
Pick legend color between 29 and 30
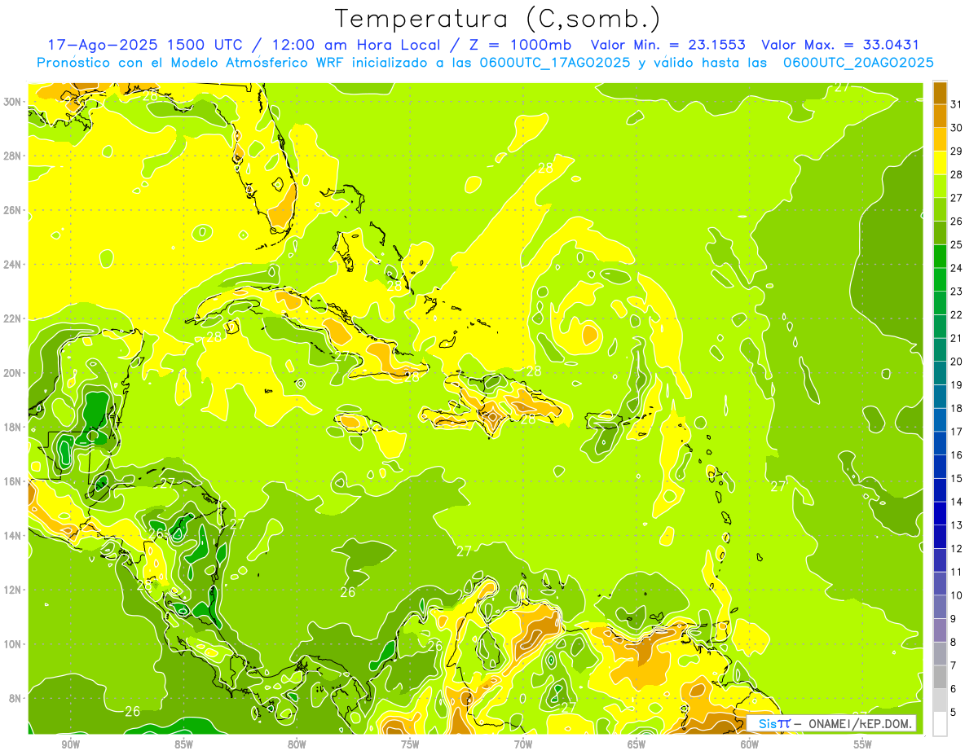point(940,138)
